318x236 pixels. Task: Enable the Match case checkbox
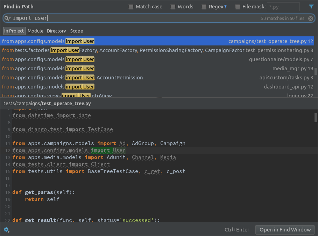click(x=131, y=7)
